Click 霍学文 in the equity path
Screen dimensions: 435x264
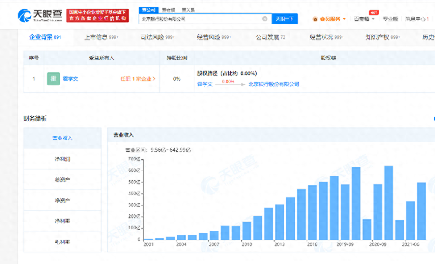(x=205, y=84)
